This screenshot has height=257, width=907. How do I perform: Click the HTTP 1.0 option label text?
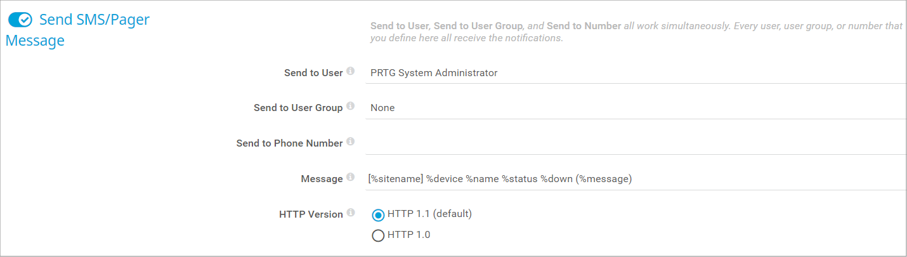408,235
